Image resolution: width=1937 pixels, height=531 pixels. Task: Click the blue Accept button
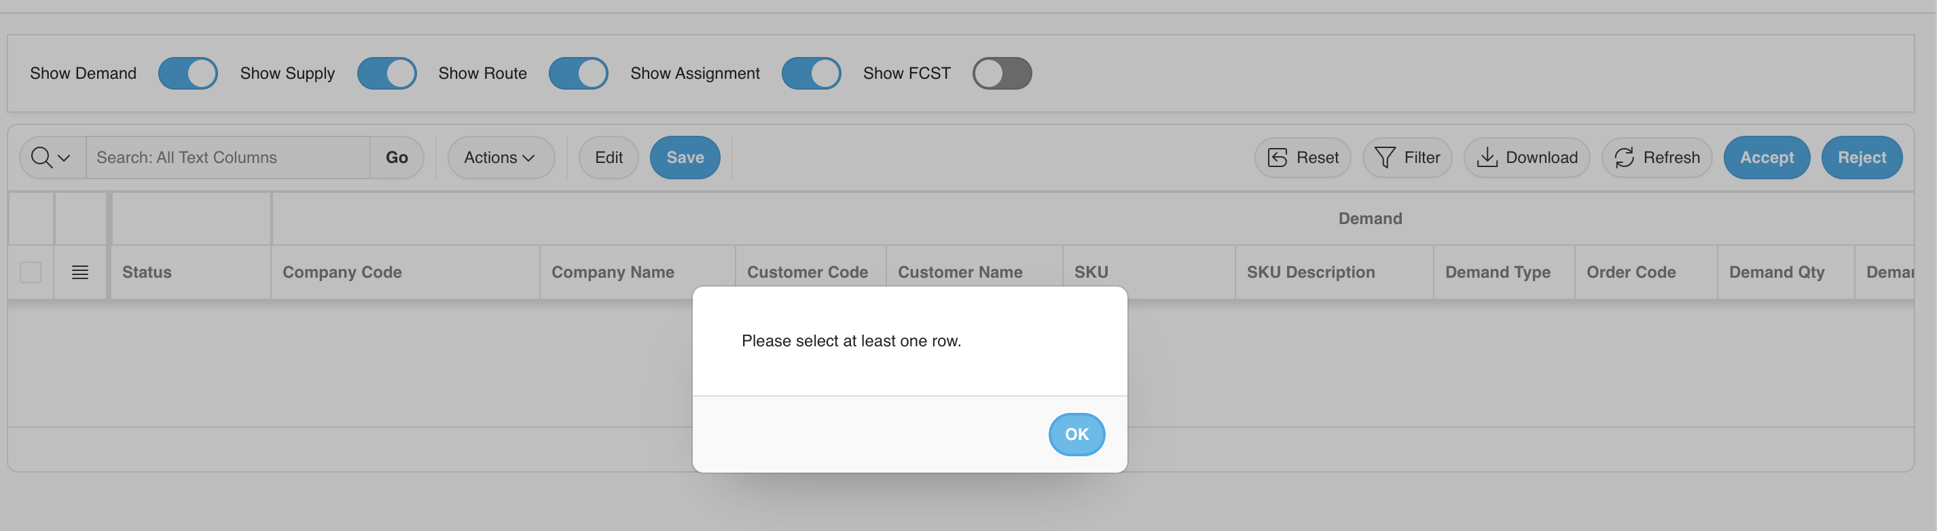pos(1767,157)
